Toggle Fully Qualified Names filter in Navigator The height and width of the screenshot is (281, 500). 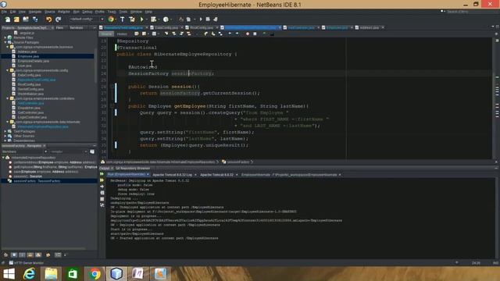tap(48, 255)
